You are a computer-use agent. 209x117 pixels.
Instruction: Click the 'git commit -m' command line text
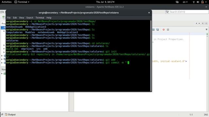pos(115,62)
